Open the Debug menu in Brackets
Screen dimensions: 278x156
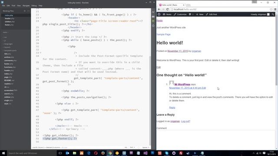tap(34, 6)
